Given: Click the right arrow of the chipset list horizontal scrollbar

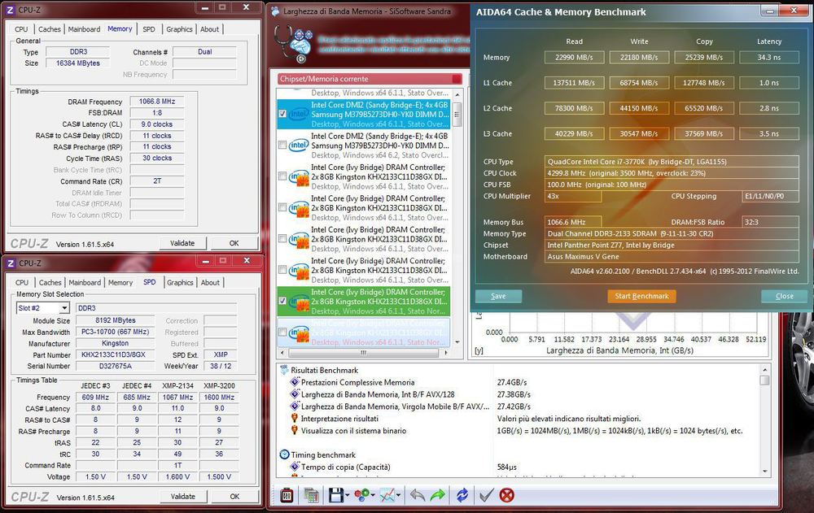Looking at the screenshot, I should coord(446,352).
